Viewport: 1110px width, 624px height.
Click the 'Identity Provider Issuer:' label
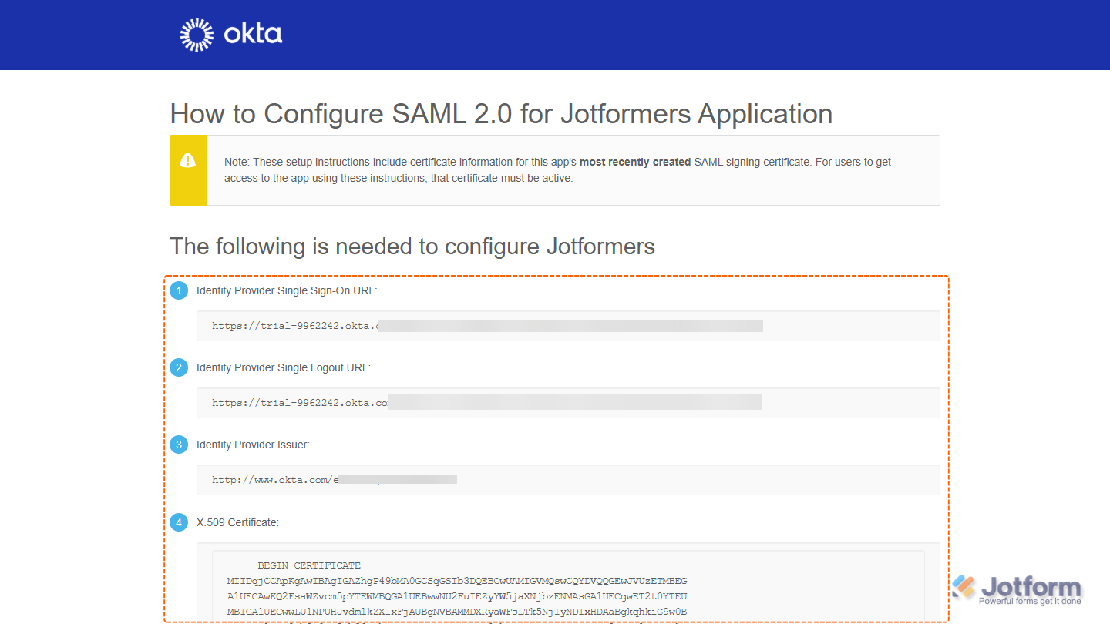[x=253, y=445]
